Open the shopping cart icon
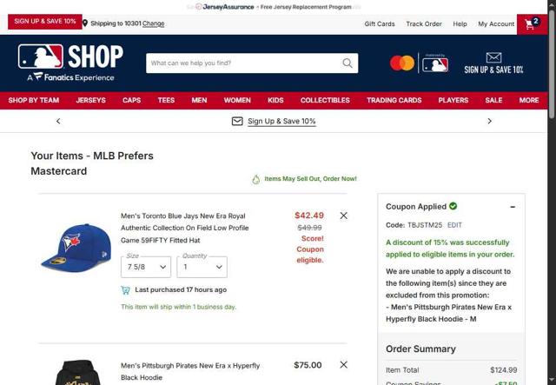556x385 pixels. pos(532,23)
